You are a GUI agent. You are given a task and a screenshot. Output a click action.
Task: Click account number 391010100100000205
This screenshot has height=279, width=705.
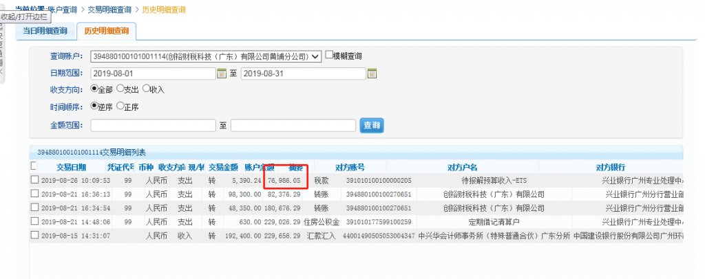[x=379, y=181]
